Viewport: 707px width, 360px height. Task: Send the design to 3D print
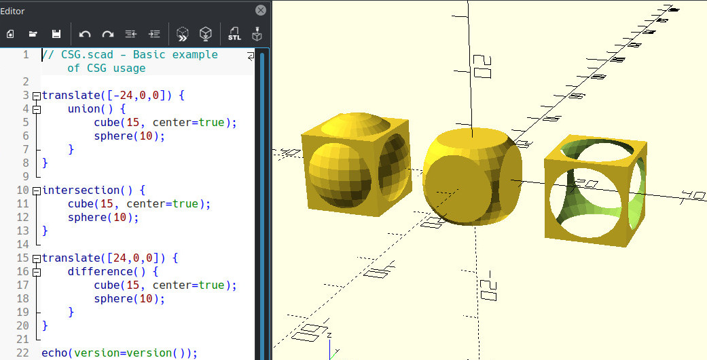pyautogui.click(x=257, y=33)
